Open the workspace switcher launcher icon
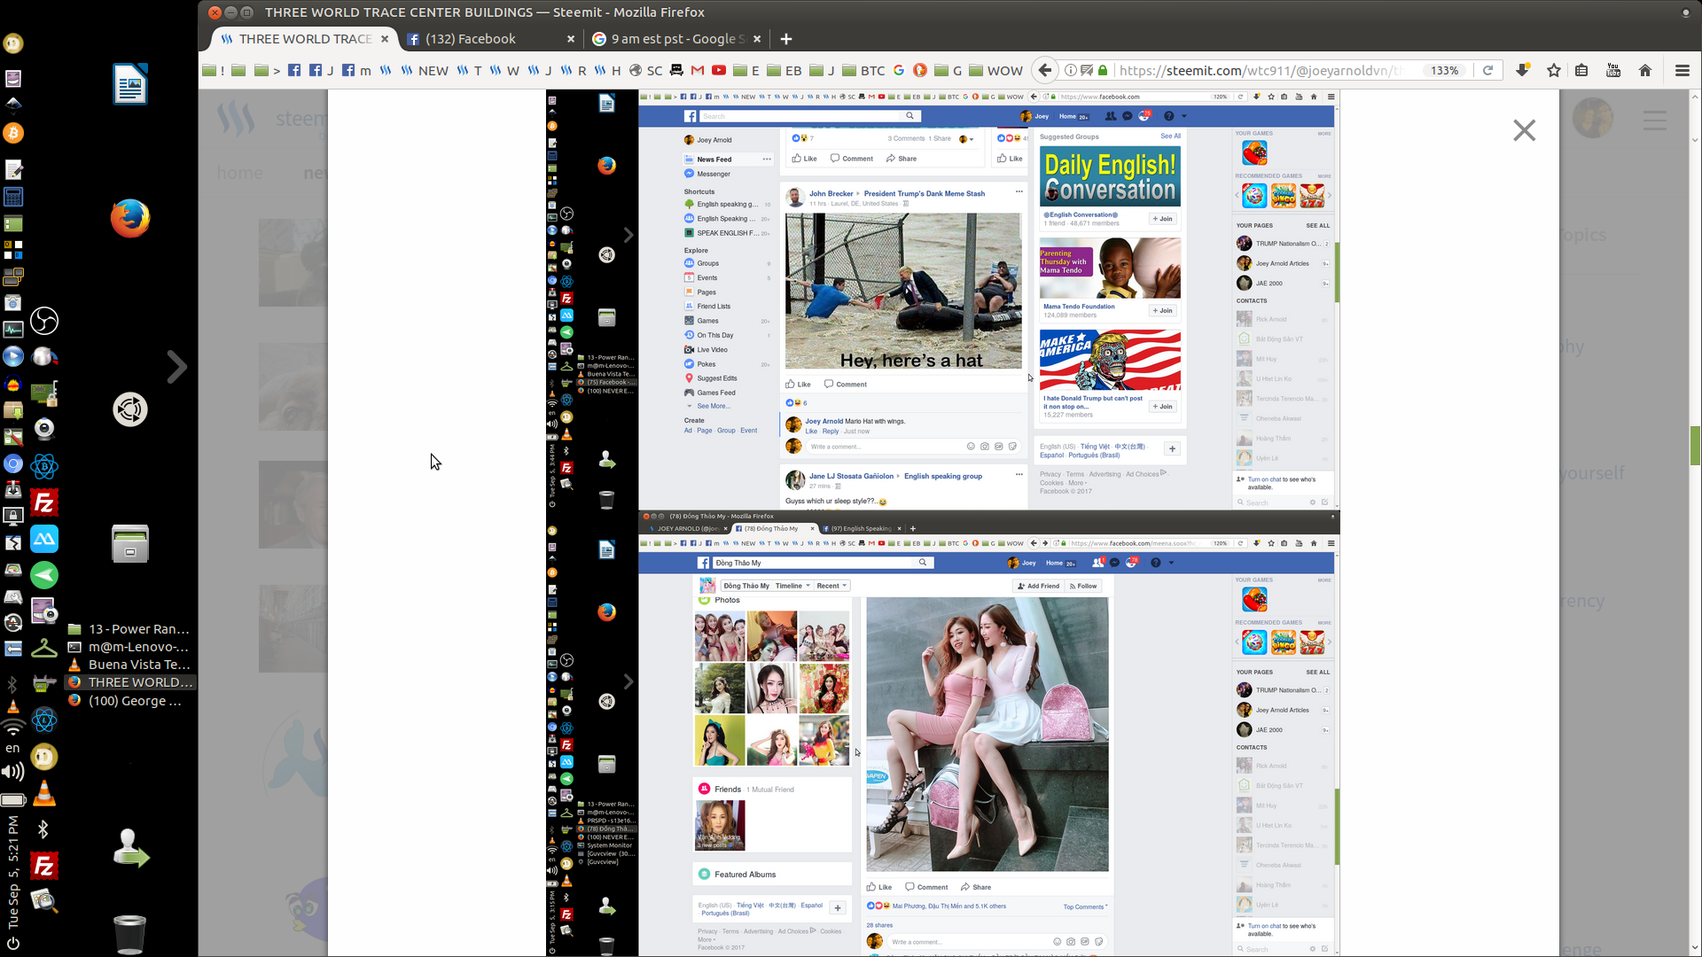 click(x=13, y=249)
